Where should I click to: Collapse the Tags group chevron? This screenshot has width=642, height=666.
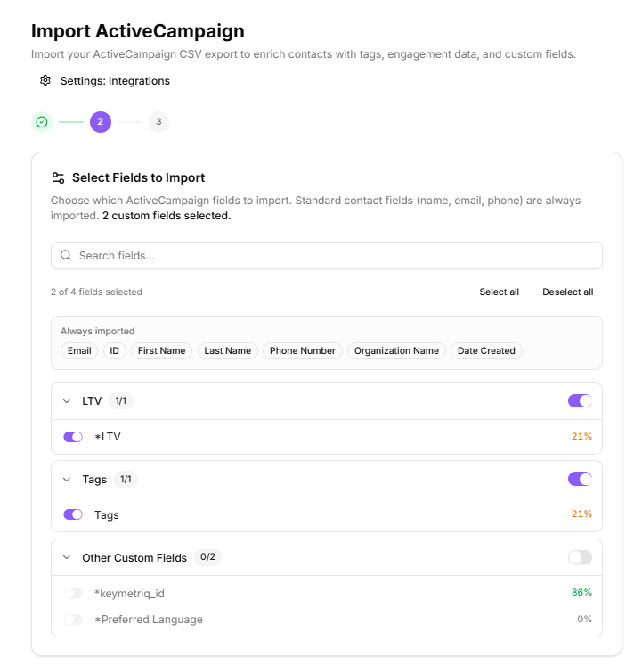(x=67, y=480)
